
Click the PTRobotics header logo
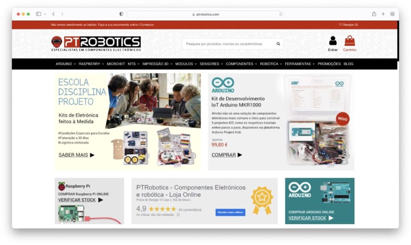[x=96, y=43]
